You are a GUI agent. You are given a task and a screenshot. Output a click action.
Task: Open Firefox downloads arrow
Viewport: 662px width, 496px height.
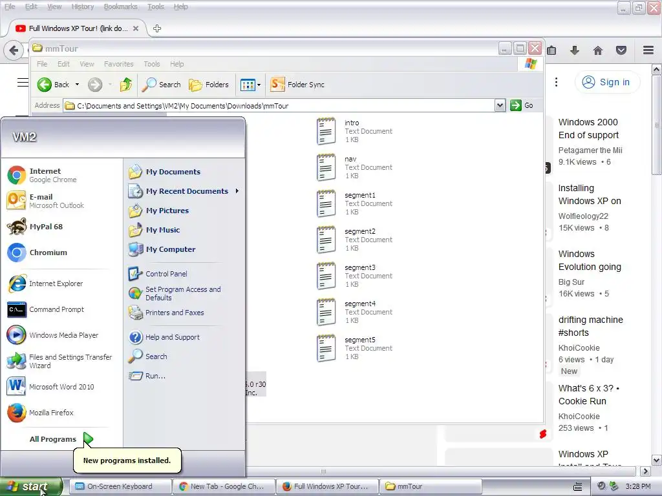coord(574,50)
